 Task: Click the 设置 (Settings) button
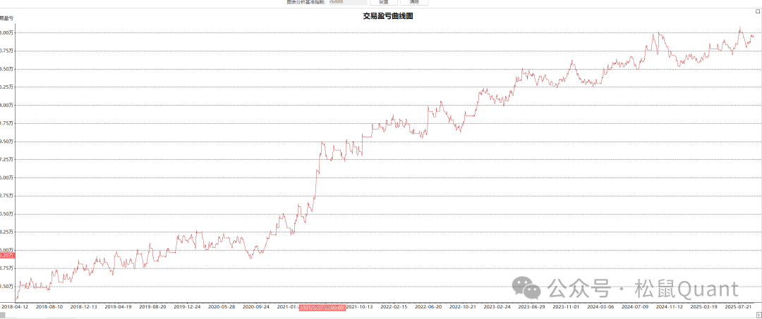click(384, 2)
